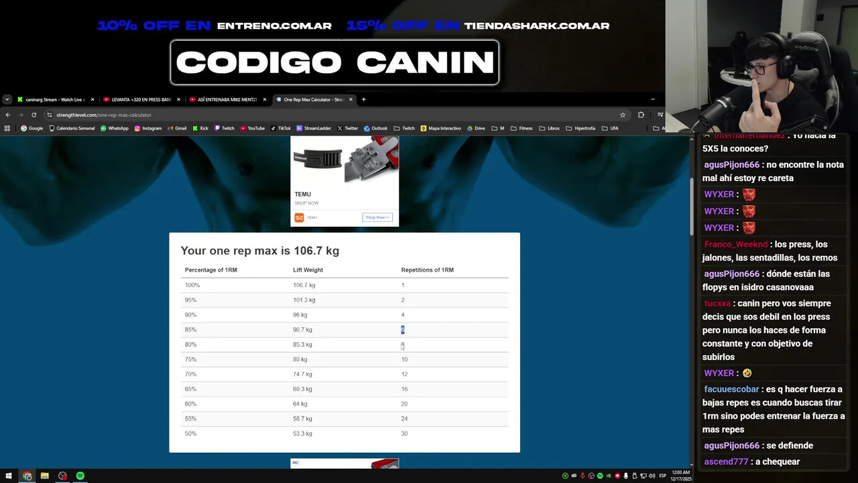
Task: Open the browser extensions menu
Action: pos(641,115)
